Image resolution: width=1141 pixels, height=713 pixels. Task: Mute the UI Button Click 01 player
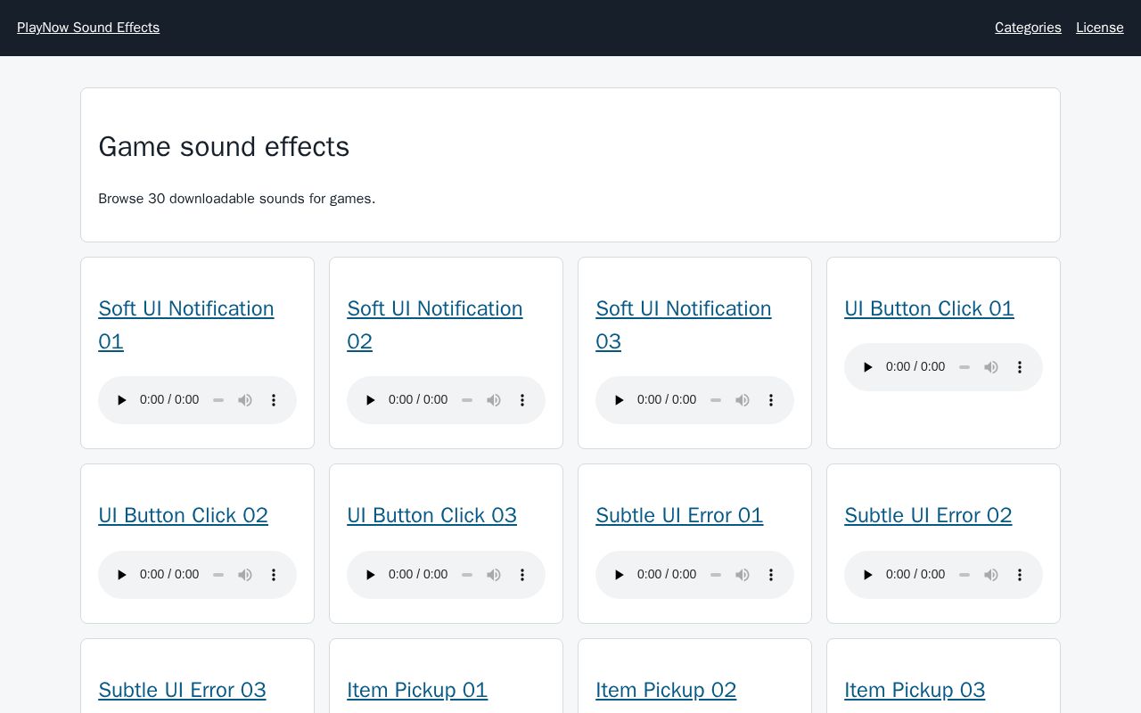click(x=991, y=367)
